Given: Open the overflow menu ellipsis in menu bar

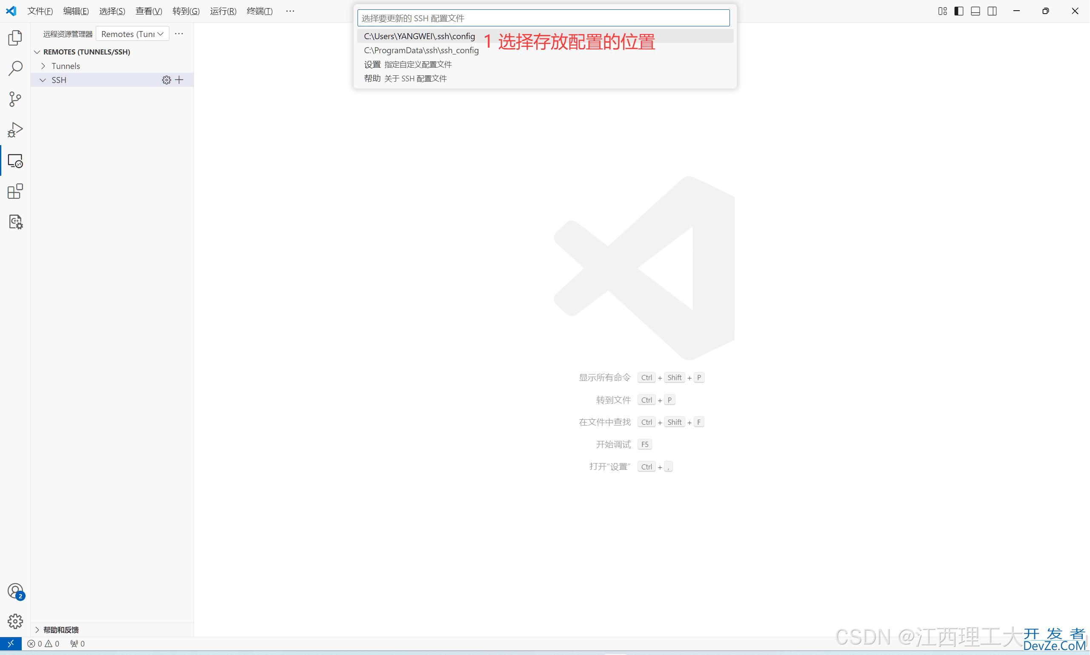Looking at the screenshot, I should tap(290, 11).
